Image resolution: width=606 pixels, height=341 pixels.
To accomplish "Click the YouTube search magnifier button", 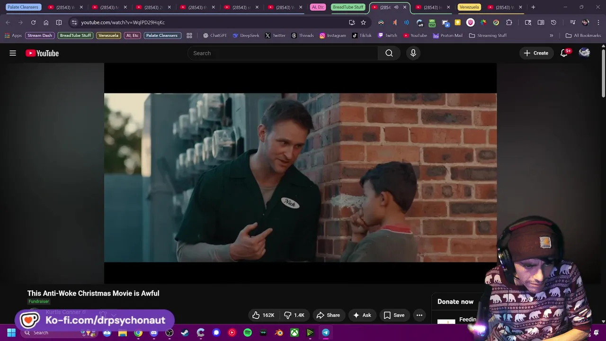I will pyautogui.click(x=389, y=53).
